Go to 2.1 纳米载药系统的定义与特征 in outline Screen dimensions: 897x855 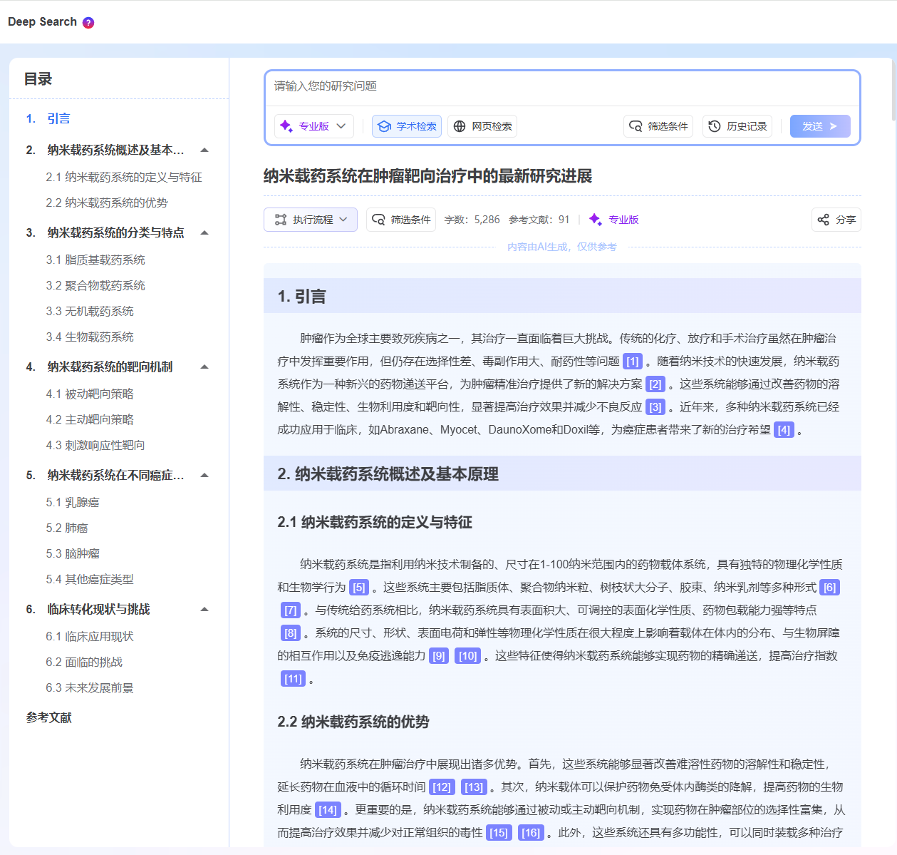[124, 177]
